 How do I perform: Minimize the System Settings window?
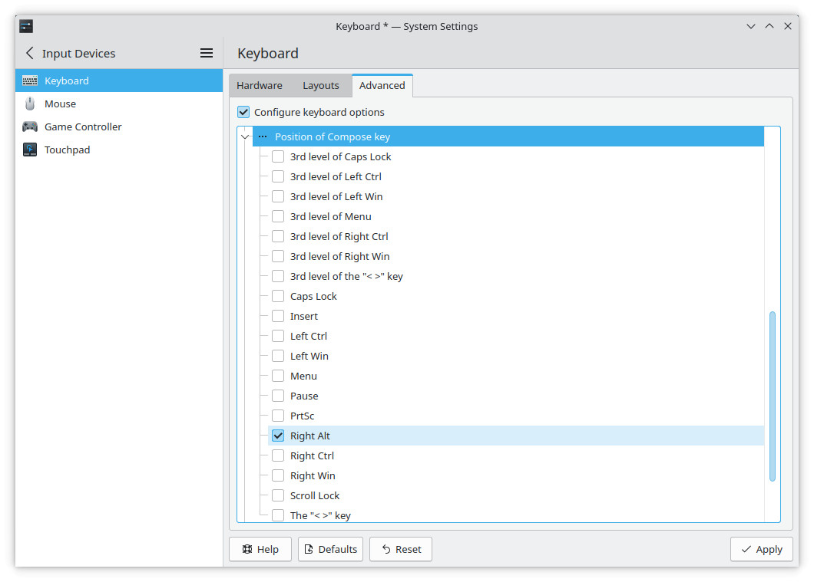click(751, 26)
